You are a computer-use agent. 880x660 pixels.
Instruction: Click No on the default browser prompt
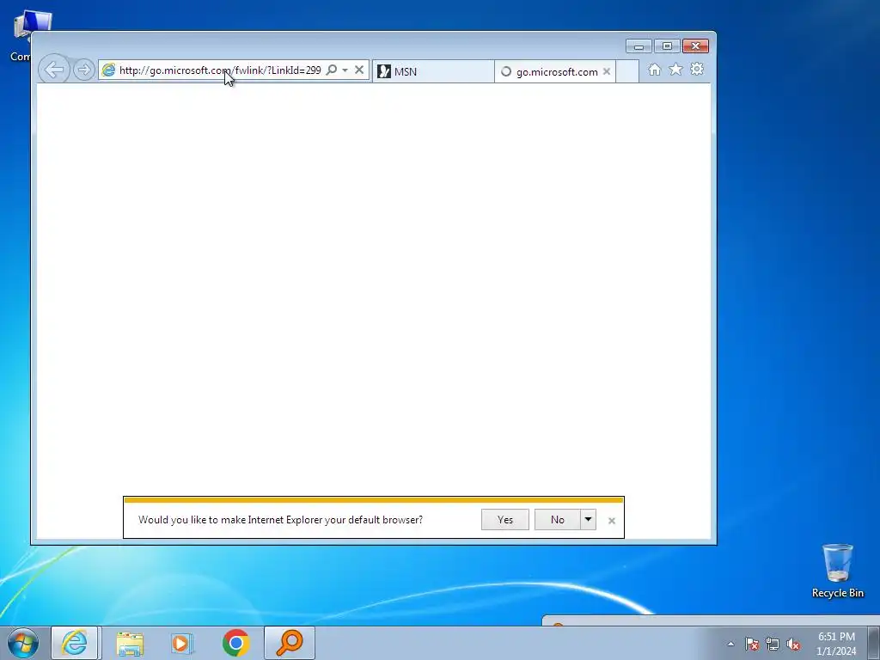pyautogui.click(x=557, y=520)
